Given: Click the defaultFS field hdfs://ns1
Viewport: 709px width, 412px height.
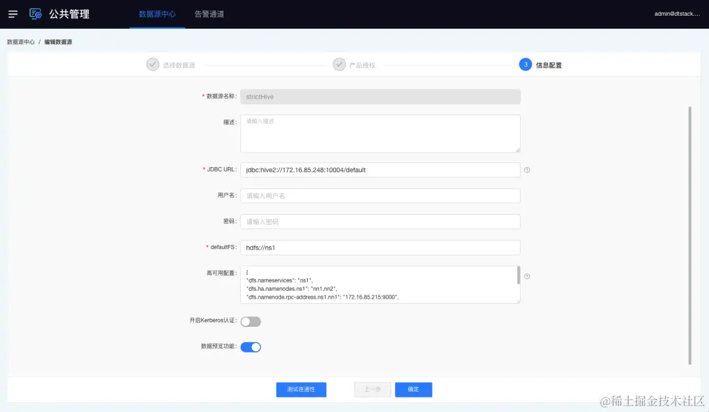Looking at the screenshot, I should [x=380, y=248].
